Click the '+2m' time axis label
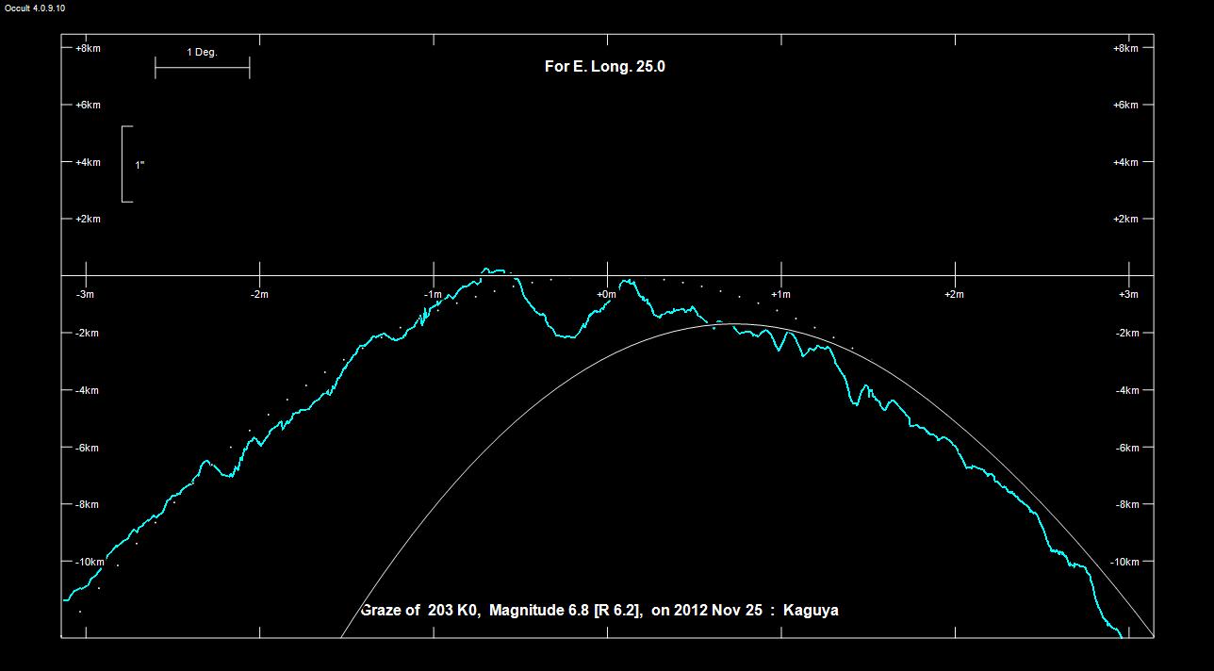Viewport: 1214px width, 671px height. (954, 294)
